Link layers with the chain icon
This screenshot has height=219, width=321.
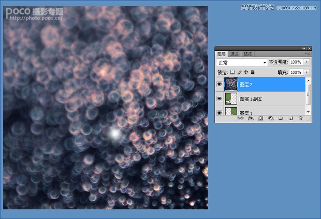pos(240,118)
